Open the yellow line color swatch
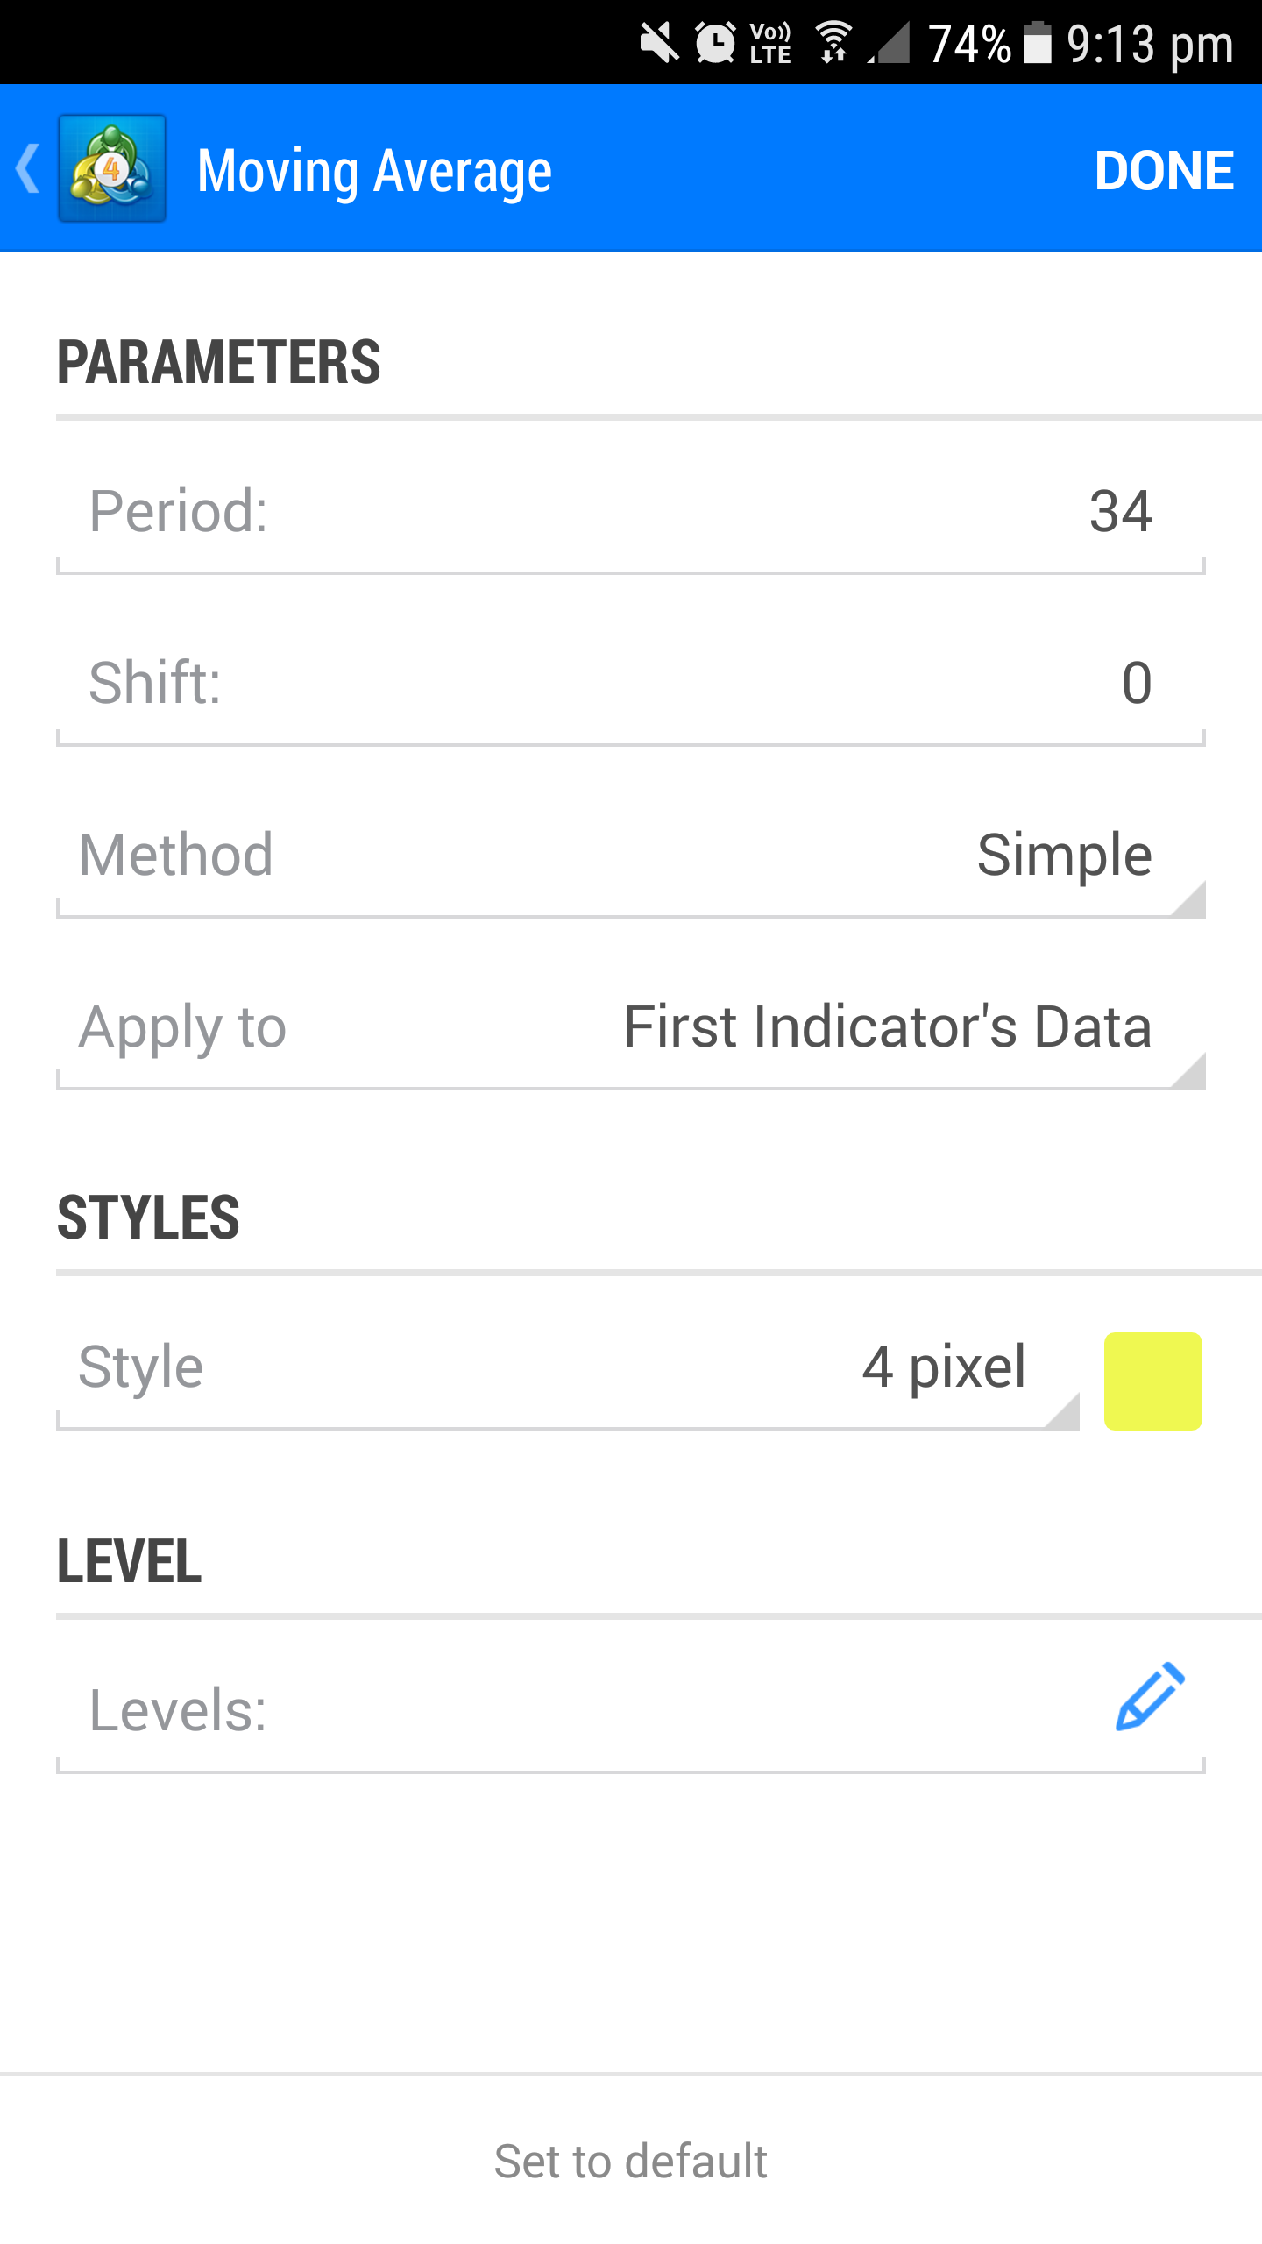The height and width of the screenshot is (2244, 1262). point(1152,1381)
